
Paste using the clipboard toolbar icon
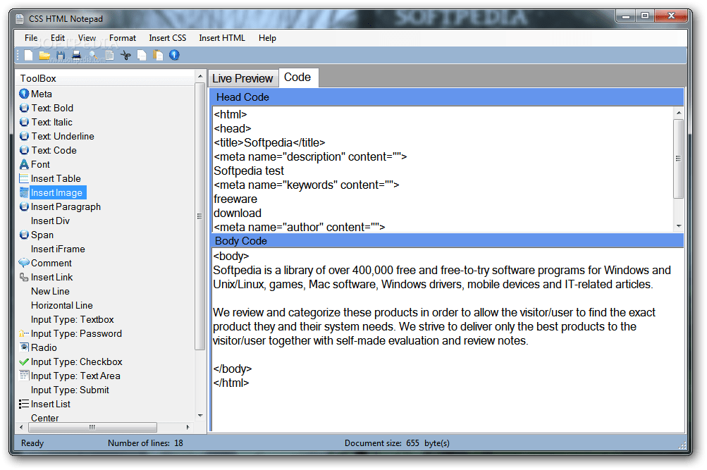158,55
